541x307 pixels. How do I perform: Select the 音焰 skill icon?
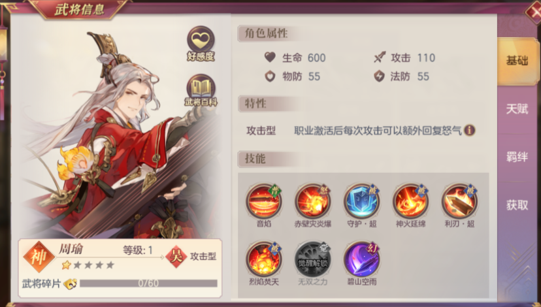(x=264, y=201)
